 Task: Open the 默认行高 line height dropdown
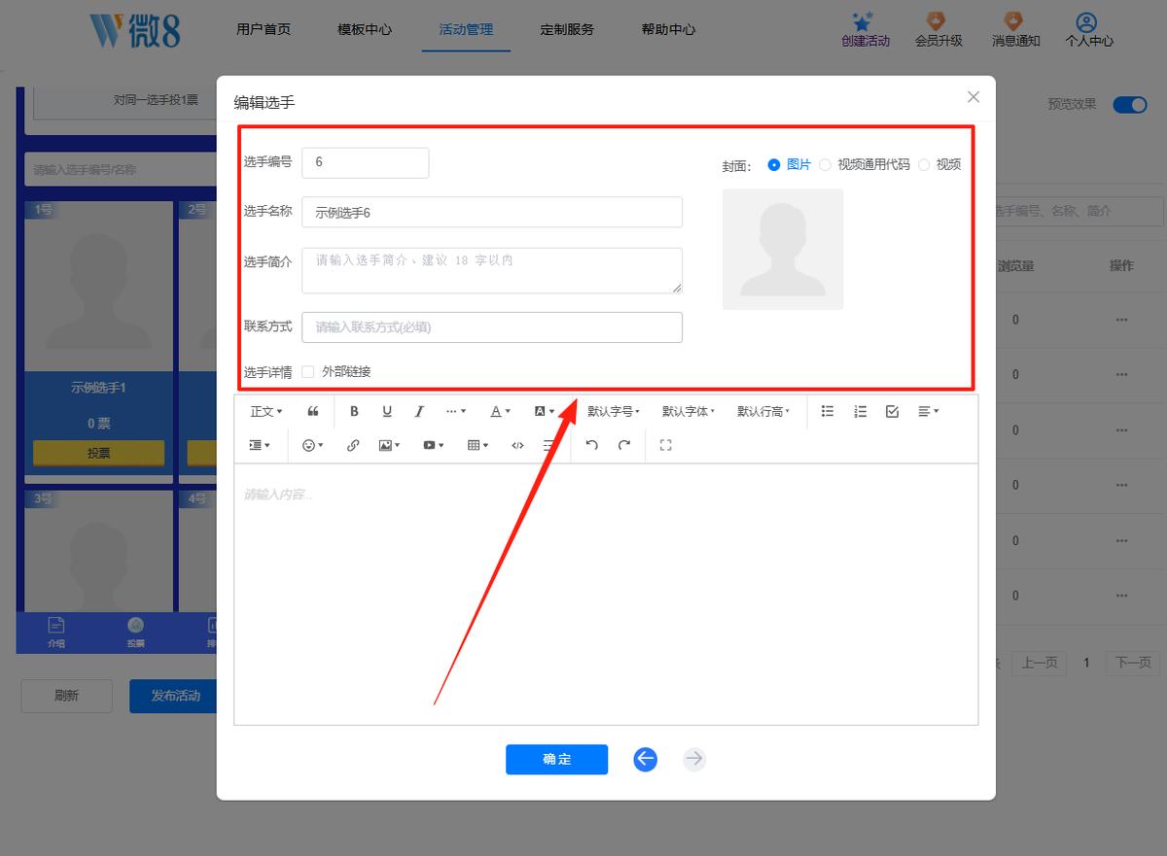(763, 412)
